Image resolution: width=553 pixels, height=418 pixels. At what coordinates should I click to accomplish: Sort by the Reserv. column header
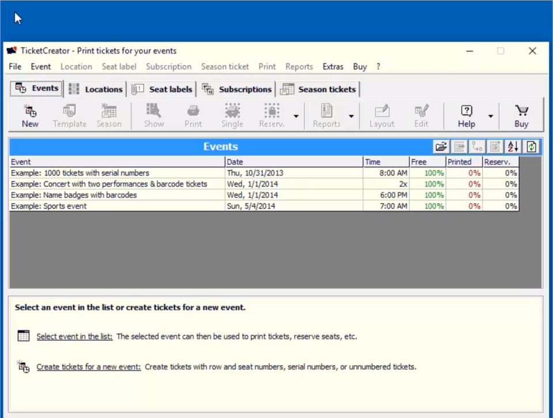coord(501,162)
